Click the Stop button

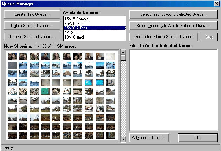(209, 37)
